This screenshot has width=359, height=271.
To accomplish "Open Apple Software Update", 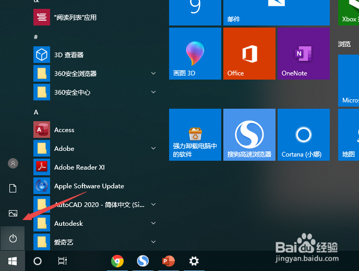I will point(95,186).
